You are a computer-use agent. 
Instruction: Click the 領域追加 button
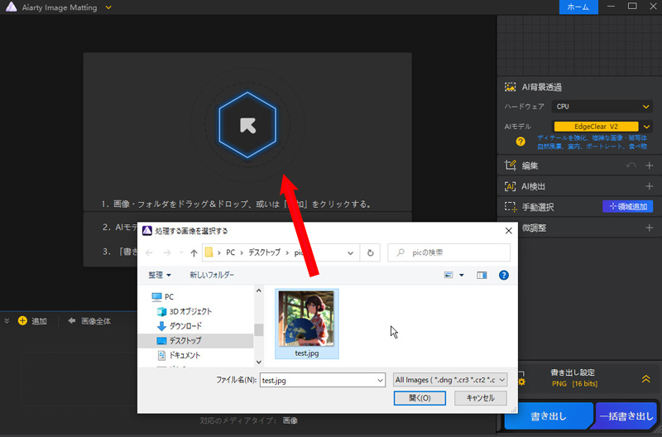tap(627, 206)
